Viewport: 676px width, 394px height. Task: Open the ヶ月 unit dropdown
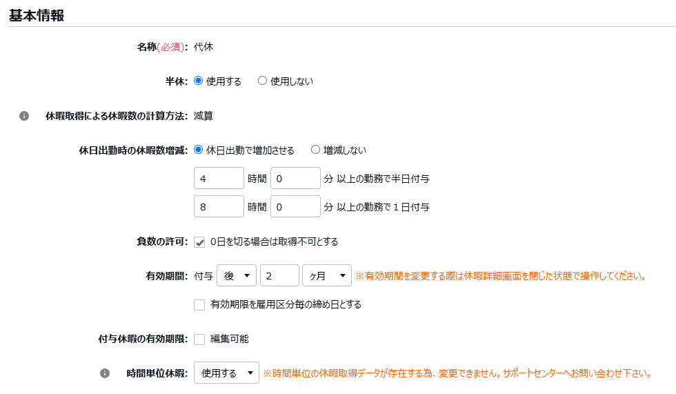[x=326, y=276]
